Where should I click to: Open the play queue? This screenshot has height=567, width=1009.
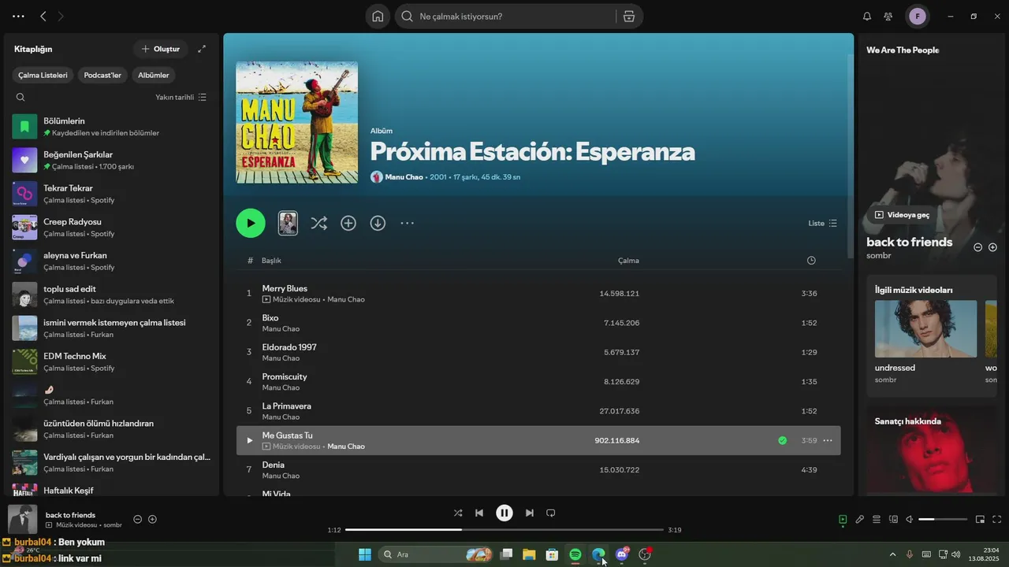coord(877,520)
